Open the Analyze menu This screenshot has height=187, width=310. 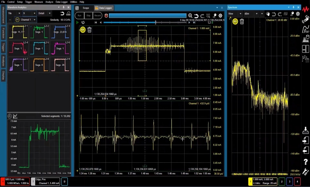tap(49, 2)
